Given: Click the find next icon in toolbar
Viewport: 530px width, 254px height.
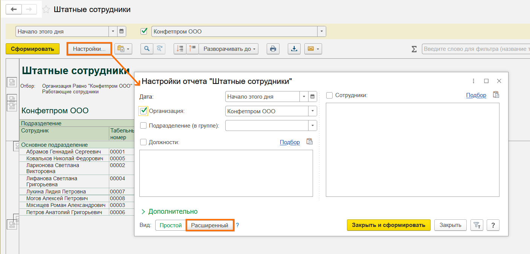Looking at the screenshot, I should point(159,49).
